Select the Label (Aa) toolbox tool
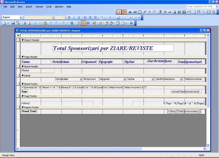 pyautogui.click(x=131, y=12)
